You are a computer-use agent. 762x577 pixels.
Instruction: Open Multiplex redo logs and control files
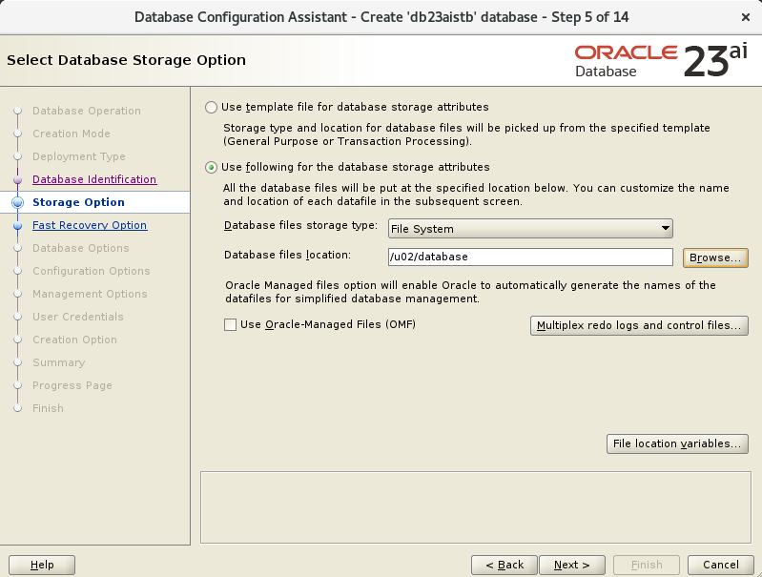coord(639,325)
